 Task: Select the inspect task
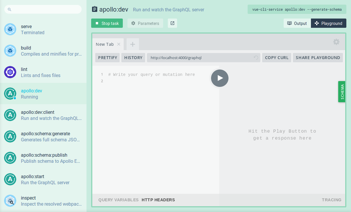tap(43, 201)
